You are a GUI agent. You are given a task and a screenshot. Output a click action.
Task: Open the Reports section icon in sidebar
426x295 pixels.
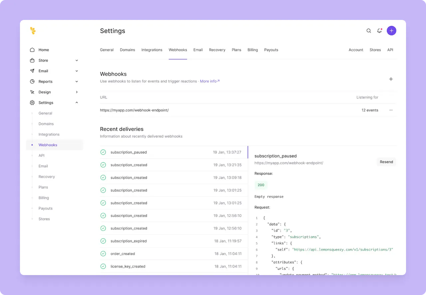(x=32, y=81)
